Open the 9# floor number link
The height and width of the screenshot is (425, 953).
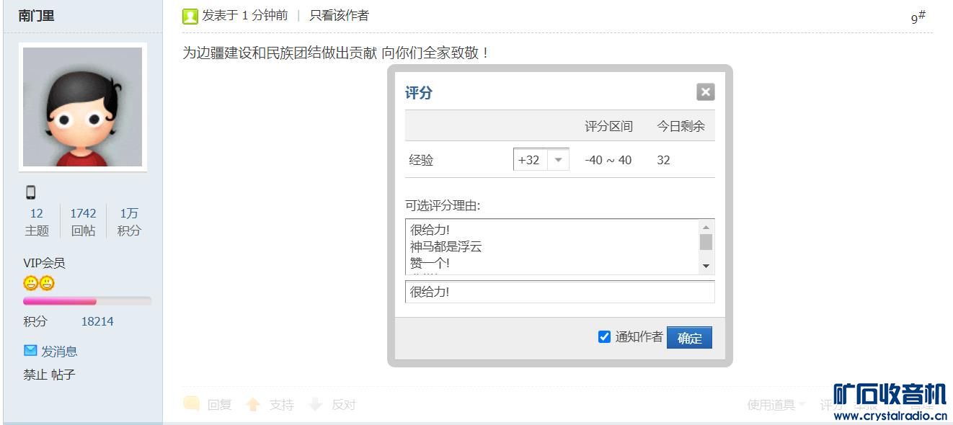[x=918, y=17]
